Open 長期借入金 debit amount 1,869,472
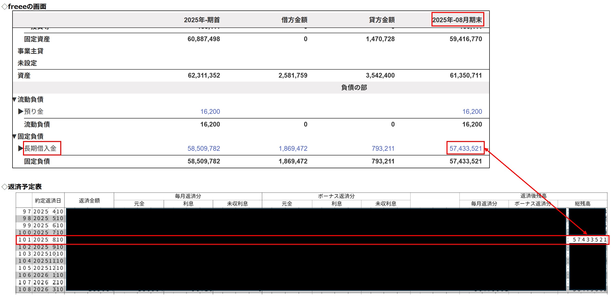 pos(293,148)
